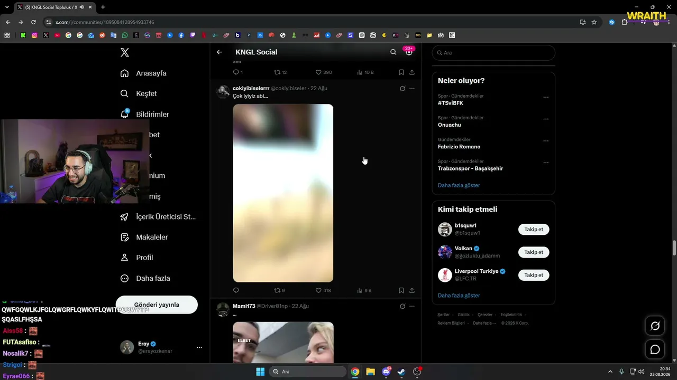Show more trends under Neler oluyor
Image resolution: width=677 pixels, height=380 pixels.
coord(459,186)
